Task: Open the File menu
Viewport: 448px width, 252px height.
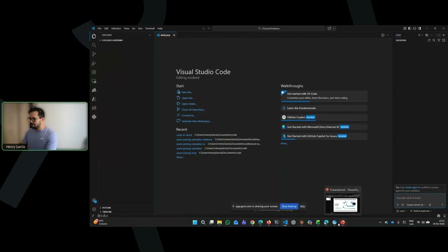Action: tap(99, 28)
